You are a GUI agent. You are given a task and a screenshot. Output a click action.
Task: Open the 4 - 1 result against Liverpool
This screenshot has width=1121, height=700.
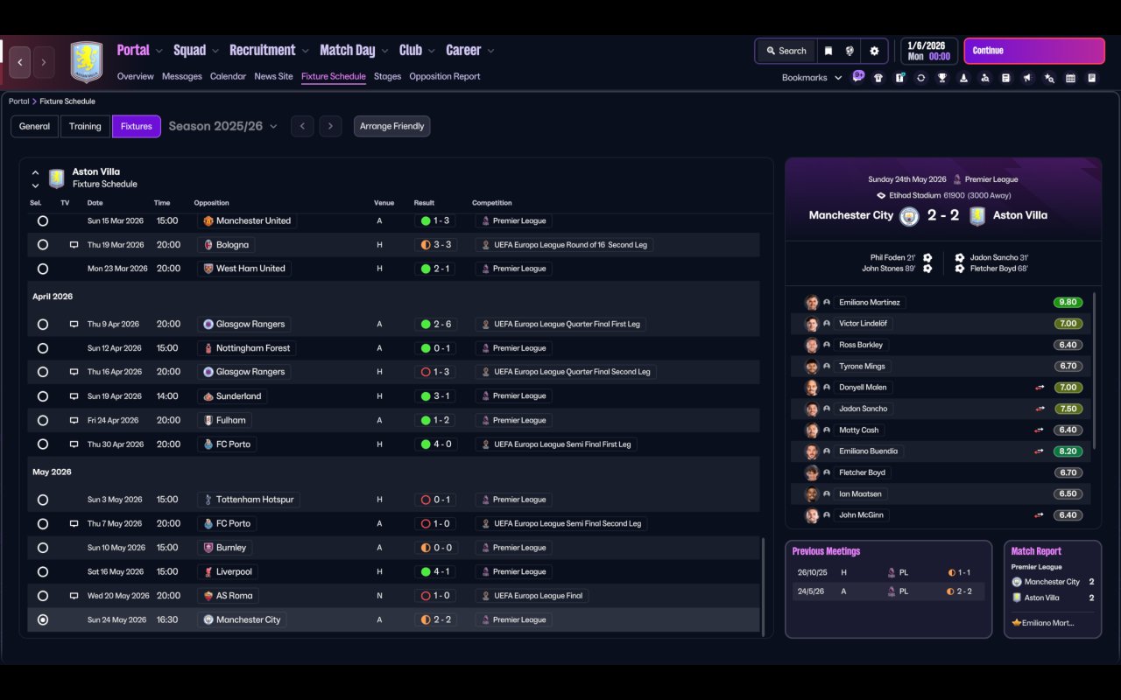[x=435, y=572]
